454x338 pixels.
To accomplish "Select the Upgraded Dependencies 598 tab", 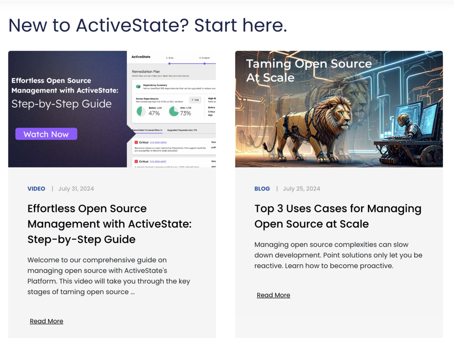I will point(182,130).
